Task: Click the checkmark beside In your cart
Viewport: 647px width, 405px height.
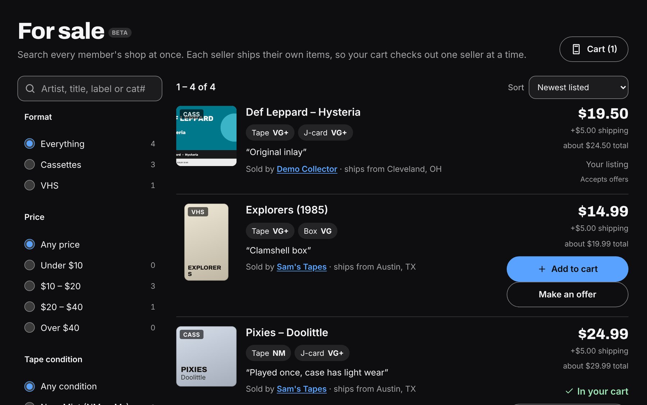Action: (569, 391)
